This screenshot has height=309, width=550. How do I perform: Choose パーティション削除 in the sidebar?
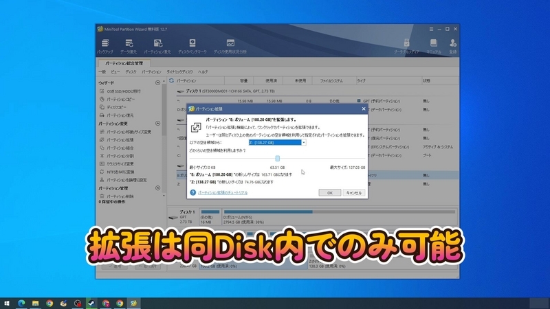click(116, 196)
